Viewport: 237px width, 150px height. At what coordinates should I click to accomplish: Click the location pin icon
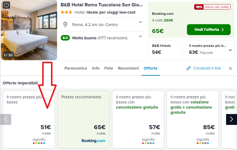[x=65, y=24]
